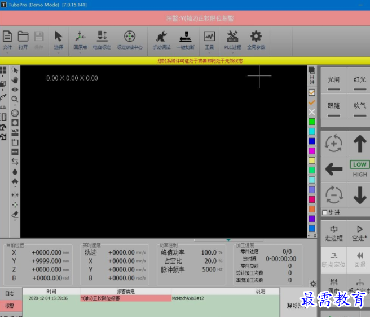Switch jog speed to LOW

(360, 164)
